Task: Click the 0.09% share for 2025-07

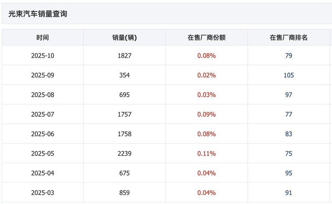Action: [206, 115]
